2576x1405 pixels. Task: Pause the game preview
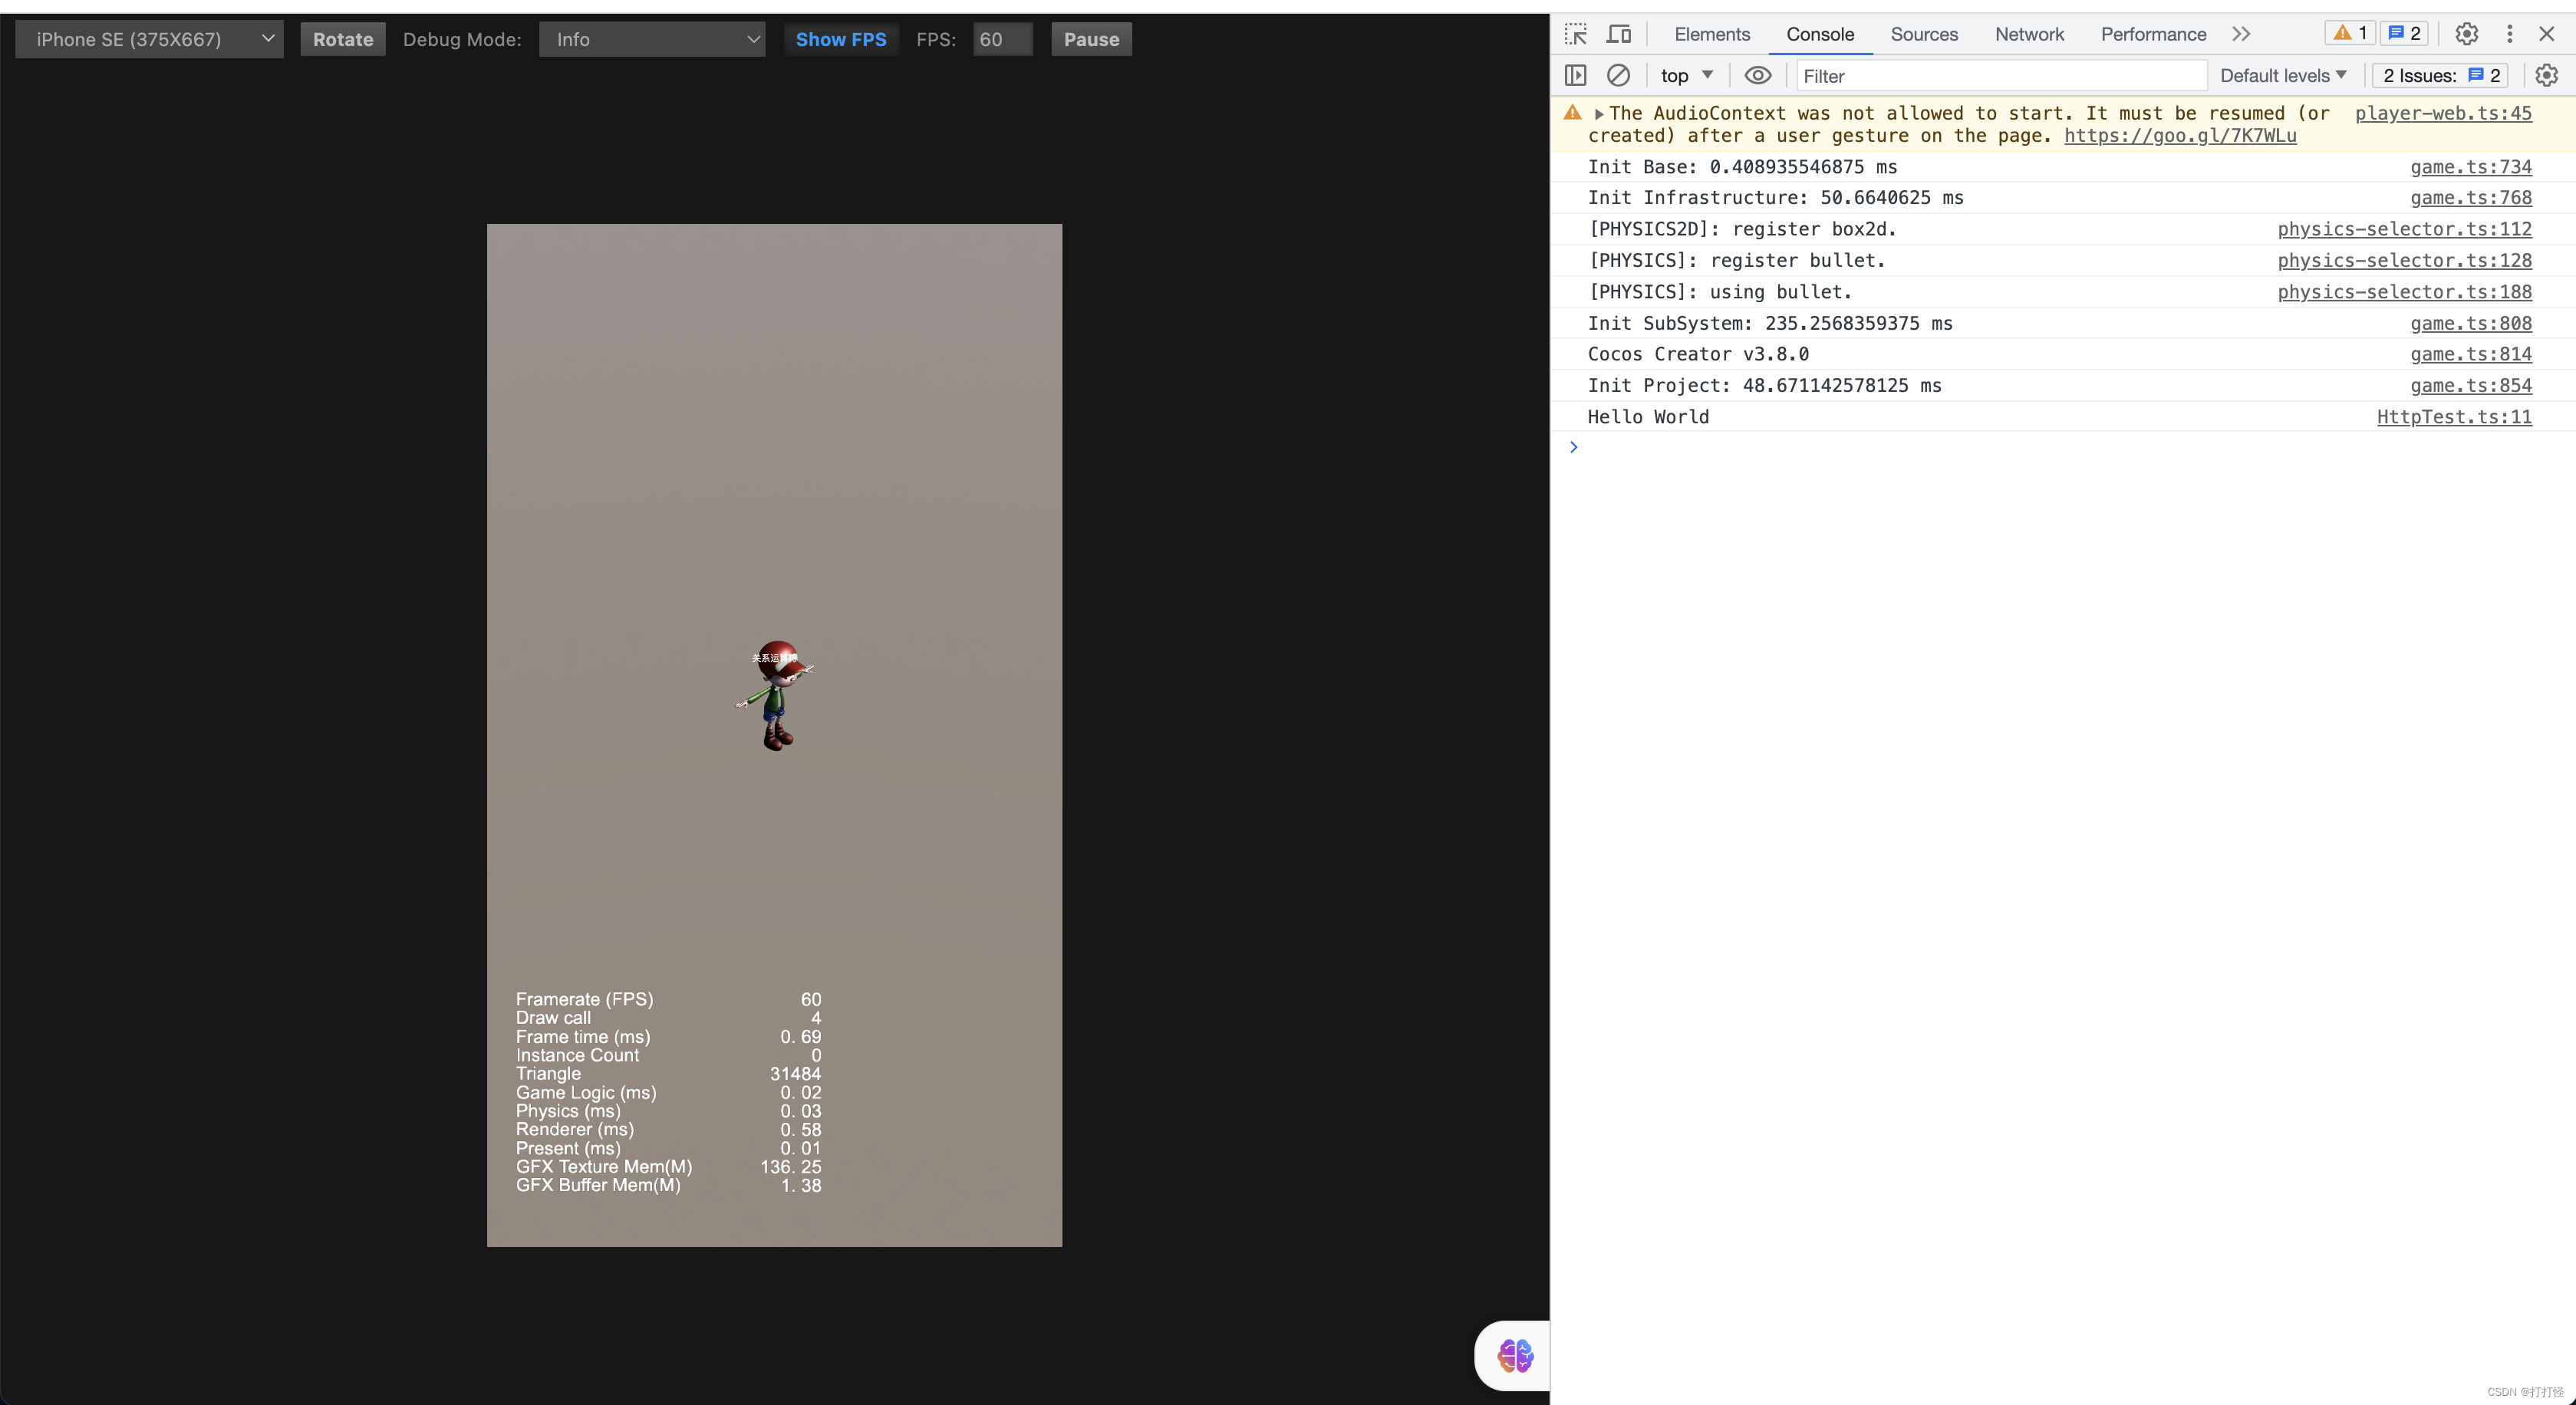(1090, 39)
